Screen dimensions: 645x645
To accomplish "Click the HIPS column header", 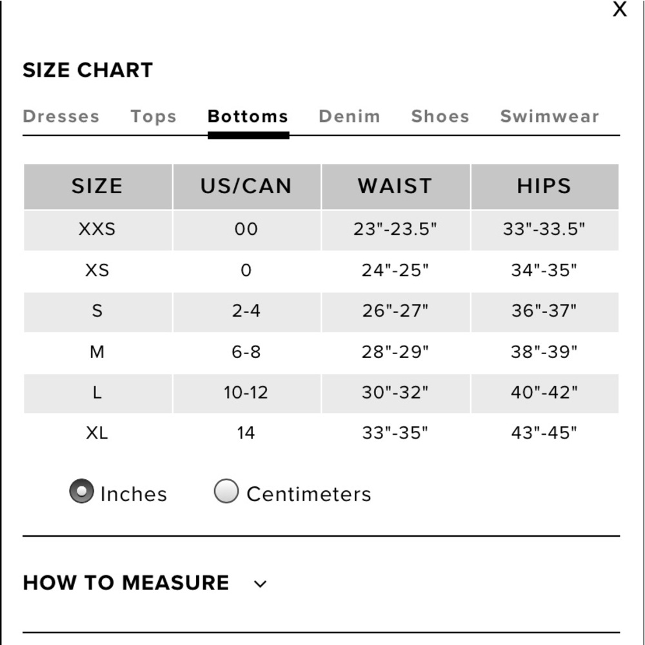I will [544, 186].
